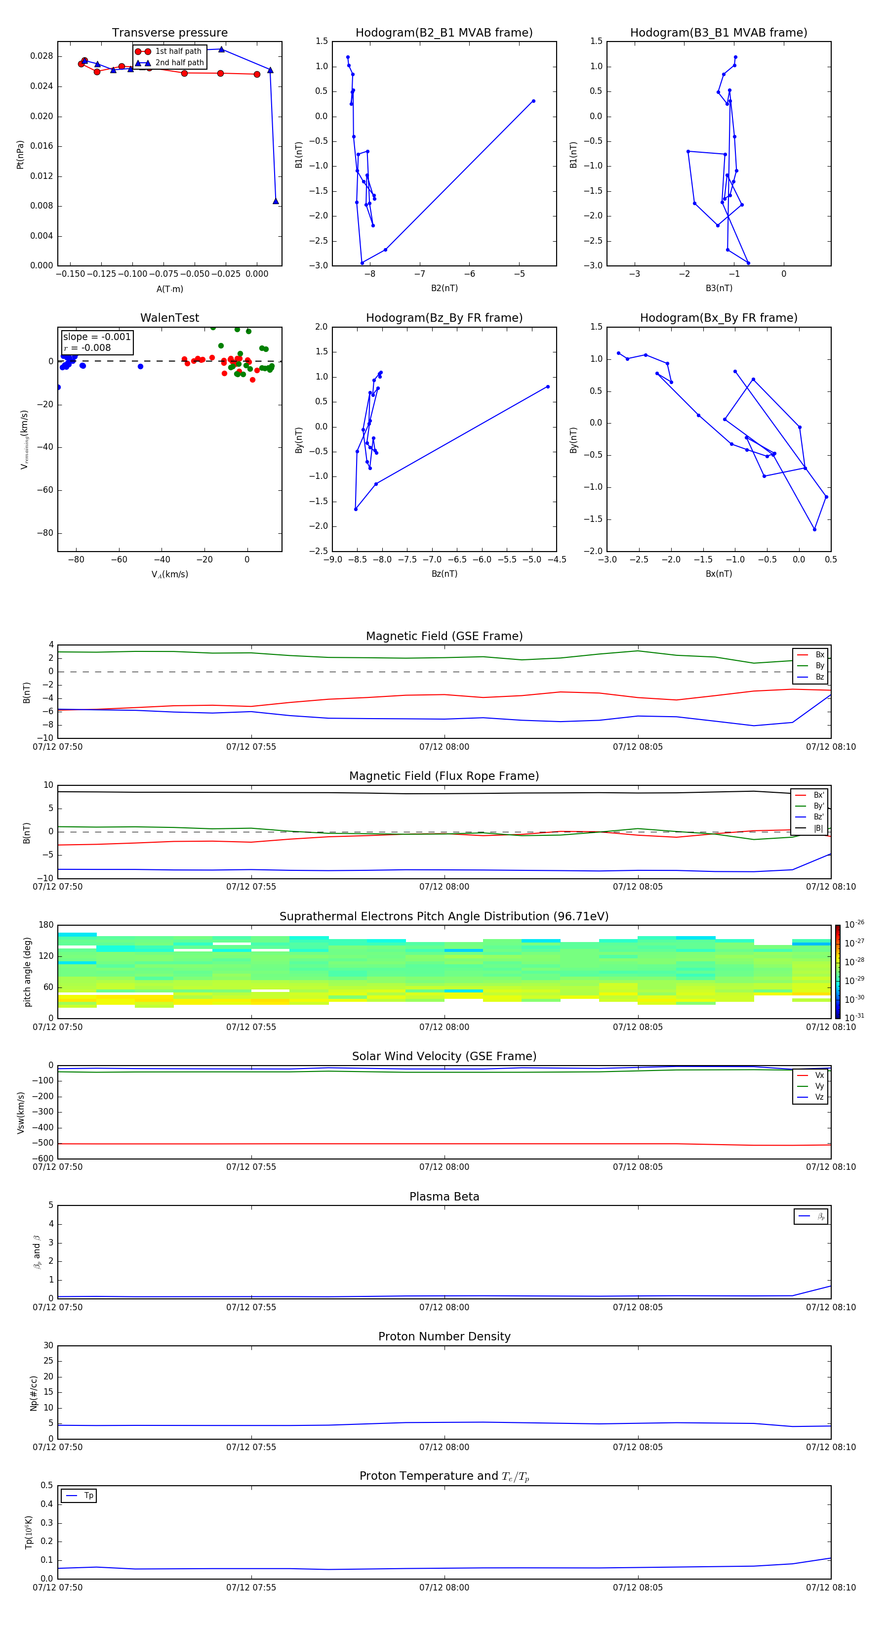Select the red Bx entry in GSE legend
The width and height of the screenshot is (889, 1631).
(810, 655)
